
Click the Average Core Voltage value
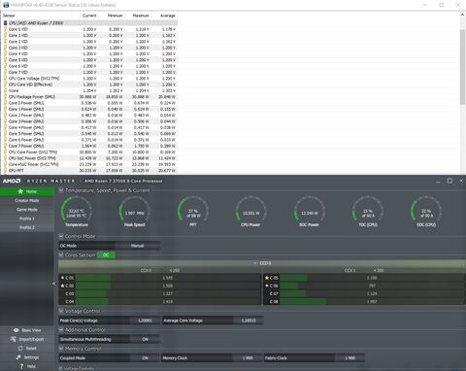tap(249, 320)
